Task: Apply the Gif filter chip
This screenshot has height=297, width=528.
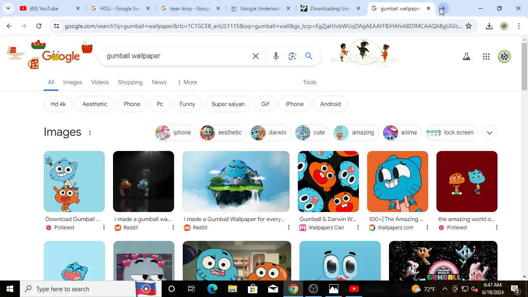Action: tap(265, 104)
